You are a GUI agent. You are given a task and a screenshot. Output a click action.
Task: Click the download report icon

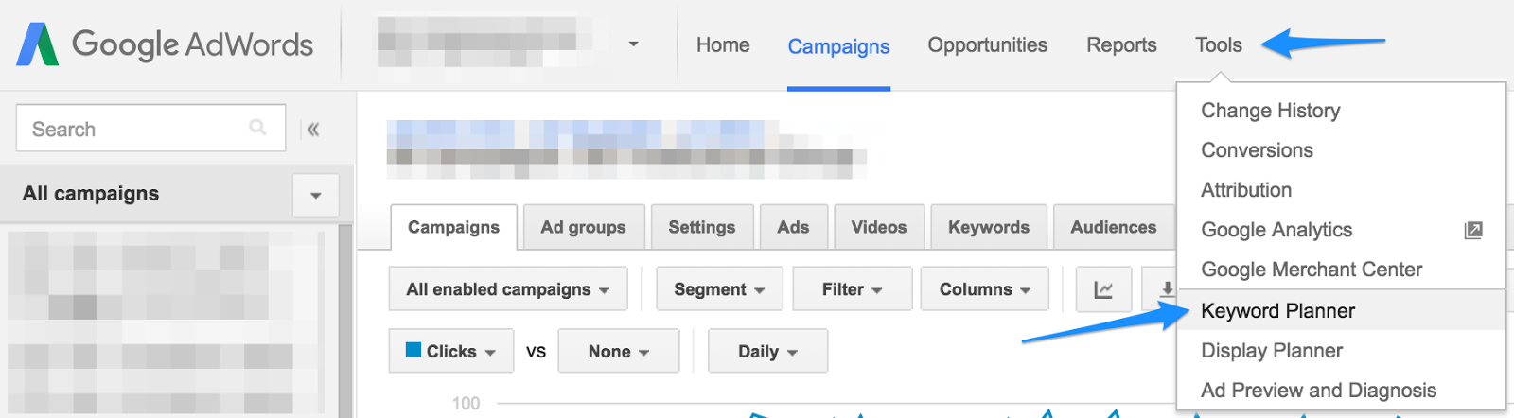1166,289
